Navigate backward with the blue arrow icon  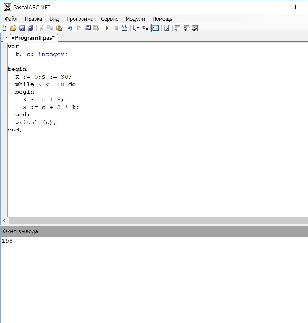pyautogui.click(x=88, y=28)
